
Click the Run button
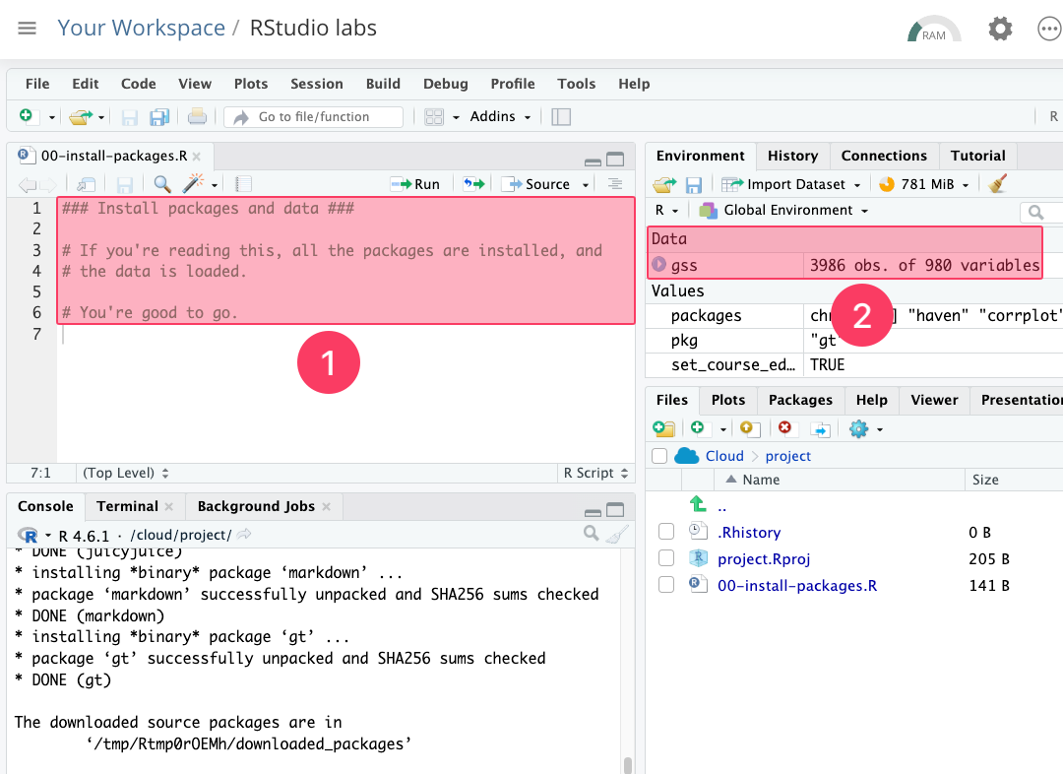[x=415, y=184]
